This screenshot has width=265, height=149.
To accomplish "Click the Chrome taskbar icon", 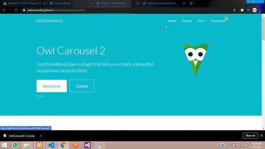I will (x=63, y=145).
